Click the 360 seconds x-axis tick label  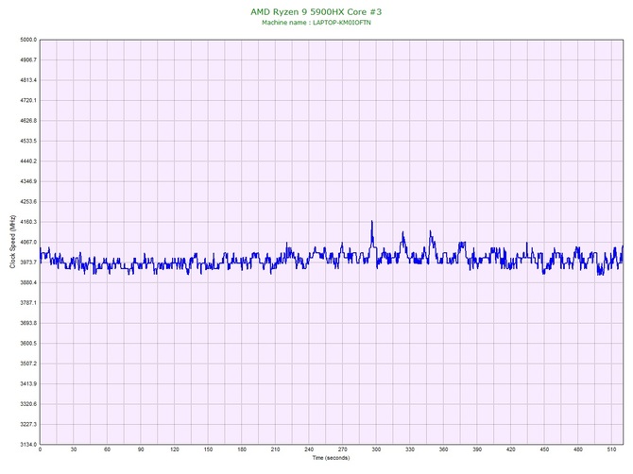pyautogui.click(x=444, y=449)
